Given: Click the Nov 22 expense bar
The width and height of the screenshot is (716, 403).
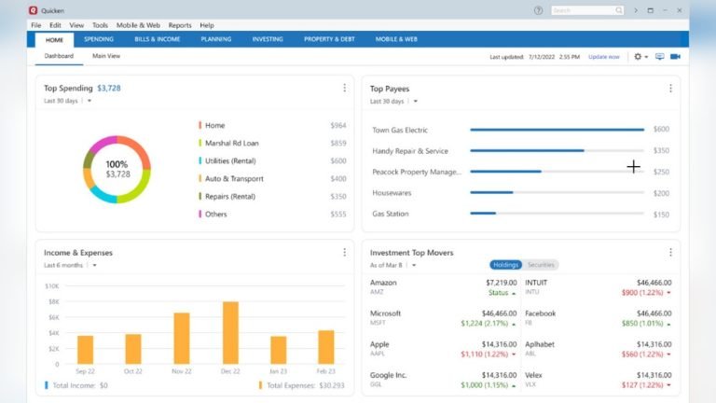Looking at the screenshot, I should pos(182,338).
